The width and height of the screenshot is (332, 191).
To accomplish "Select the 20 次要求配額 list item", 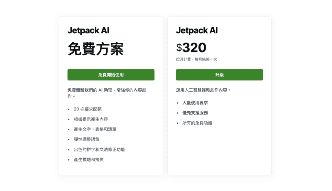I will pyautogui.click(x=89, y=109).
